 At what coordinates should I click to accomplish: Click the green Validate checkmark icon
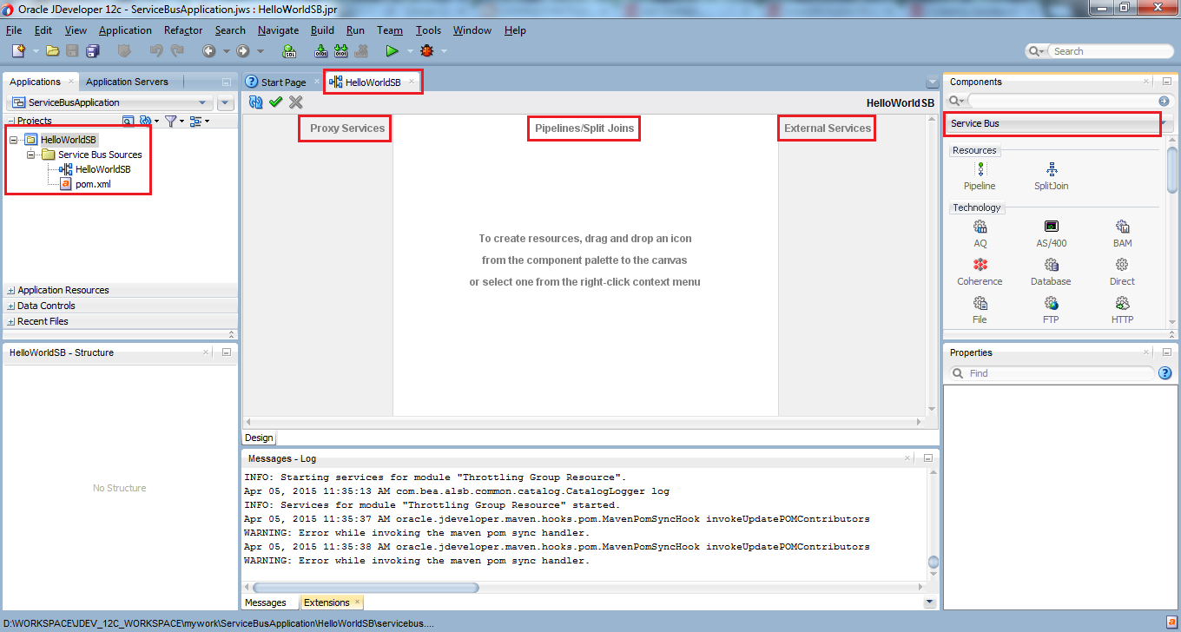275,102
